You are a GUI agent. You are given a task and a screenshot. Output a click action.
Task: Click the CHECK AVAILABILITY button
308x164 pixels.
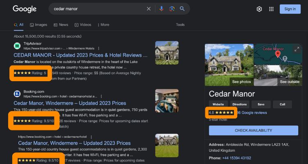pyautogui.click(x=253, y=130)
